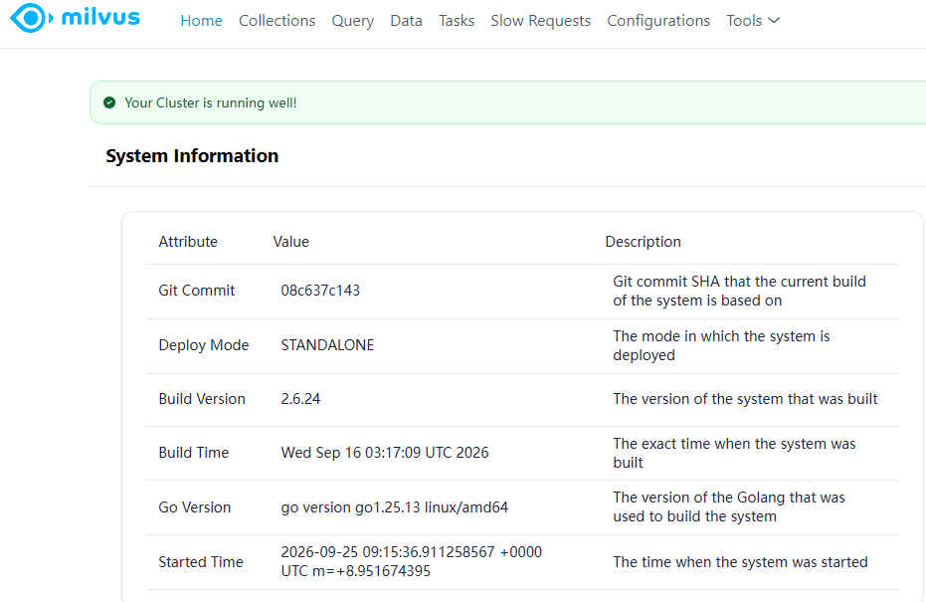Click "The version of the system that was built"
The height and width of the screenshot is (602, 926).
point(745,399)
